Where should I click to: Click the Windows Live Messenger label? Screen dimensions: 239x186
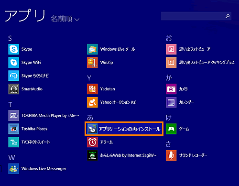click(44, 169)
